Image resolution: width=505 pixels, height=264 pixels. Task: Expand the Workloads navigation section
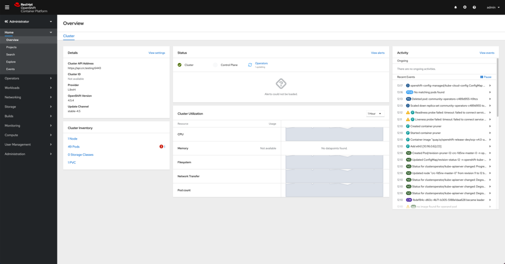(x=28, y=88)
